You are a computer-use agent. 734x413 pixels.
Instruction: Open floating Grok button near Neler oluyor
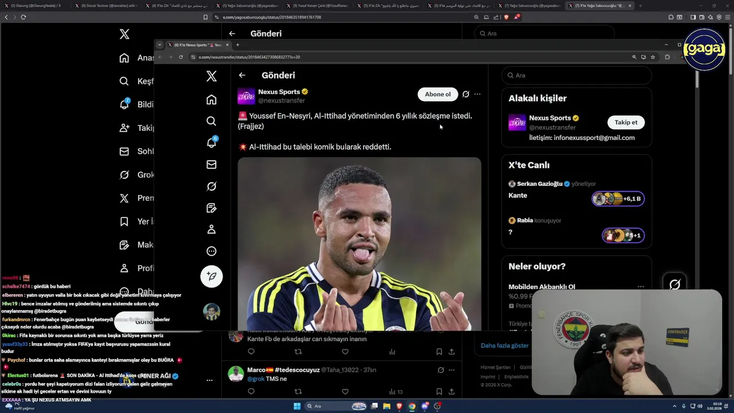675,285
